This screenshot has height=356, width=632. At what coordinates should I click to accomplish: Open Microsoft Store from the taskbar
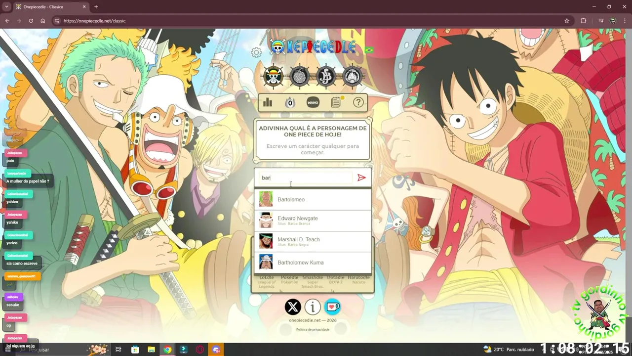click(135, 350)
